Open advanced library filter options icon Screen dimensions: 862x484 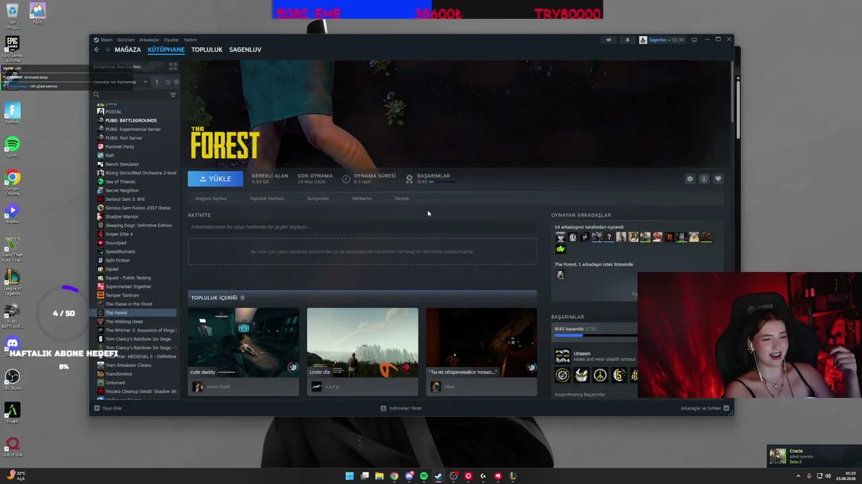pos(173,95)
